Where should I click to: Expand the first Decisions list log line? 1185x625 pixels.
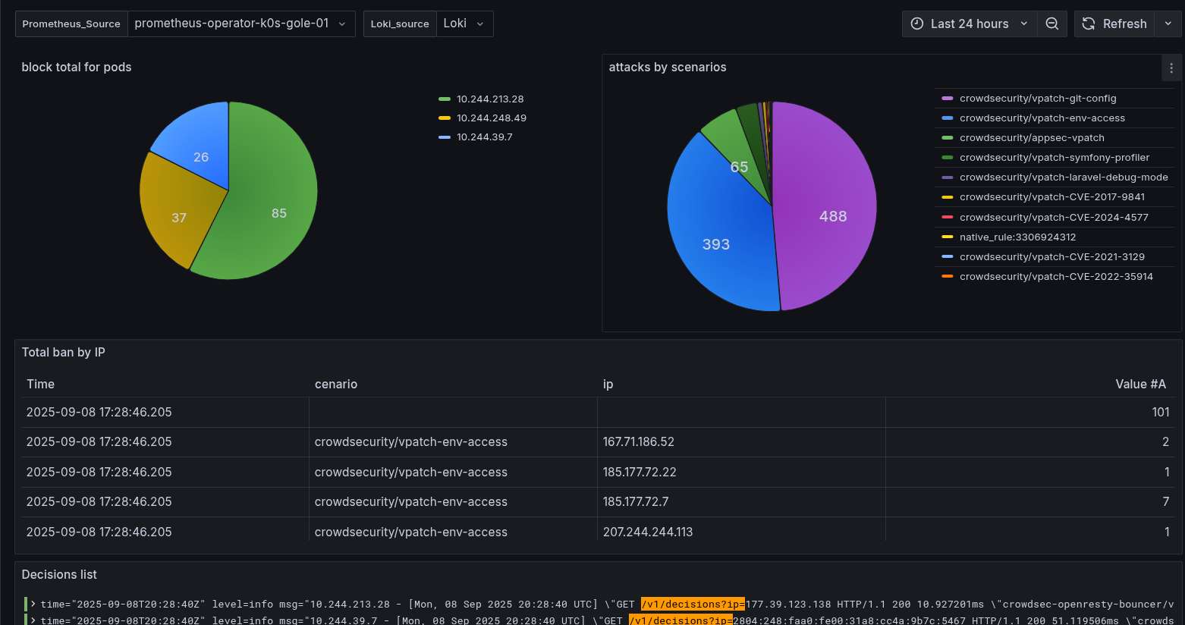[x=33, y=604]
